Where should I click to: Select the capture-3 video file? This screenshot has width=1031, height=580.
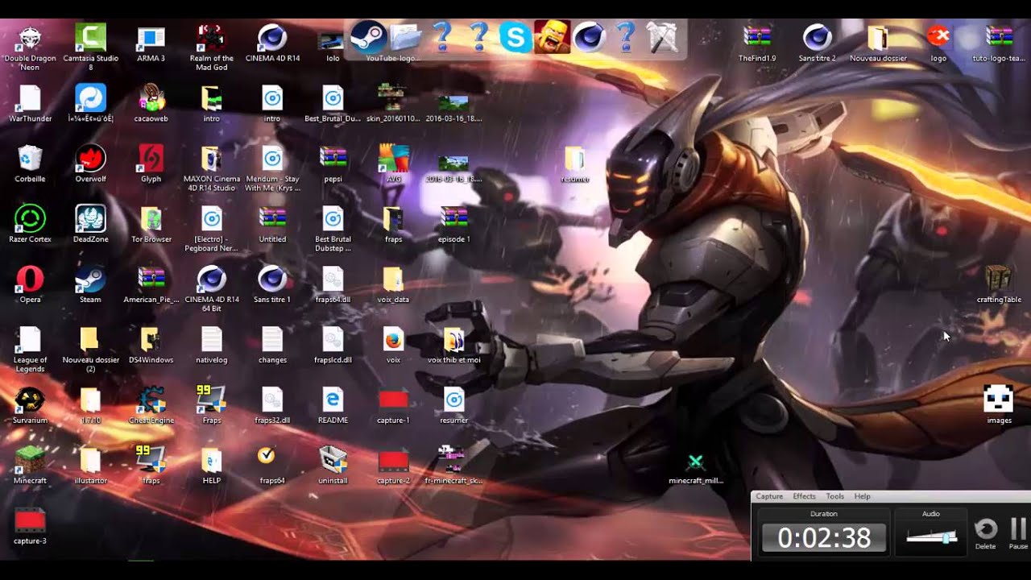click(x=30, y=521)
